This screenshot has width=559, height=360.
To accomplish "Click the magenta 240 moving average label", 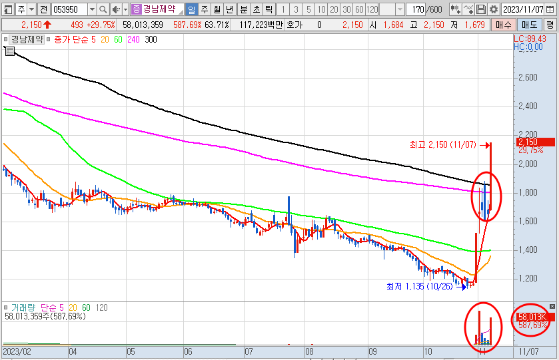I will (133, 39).
